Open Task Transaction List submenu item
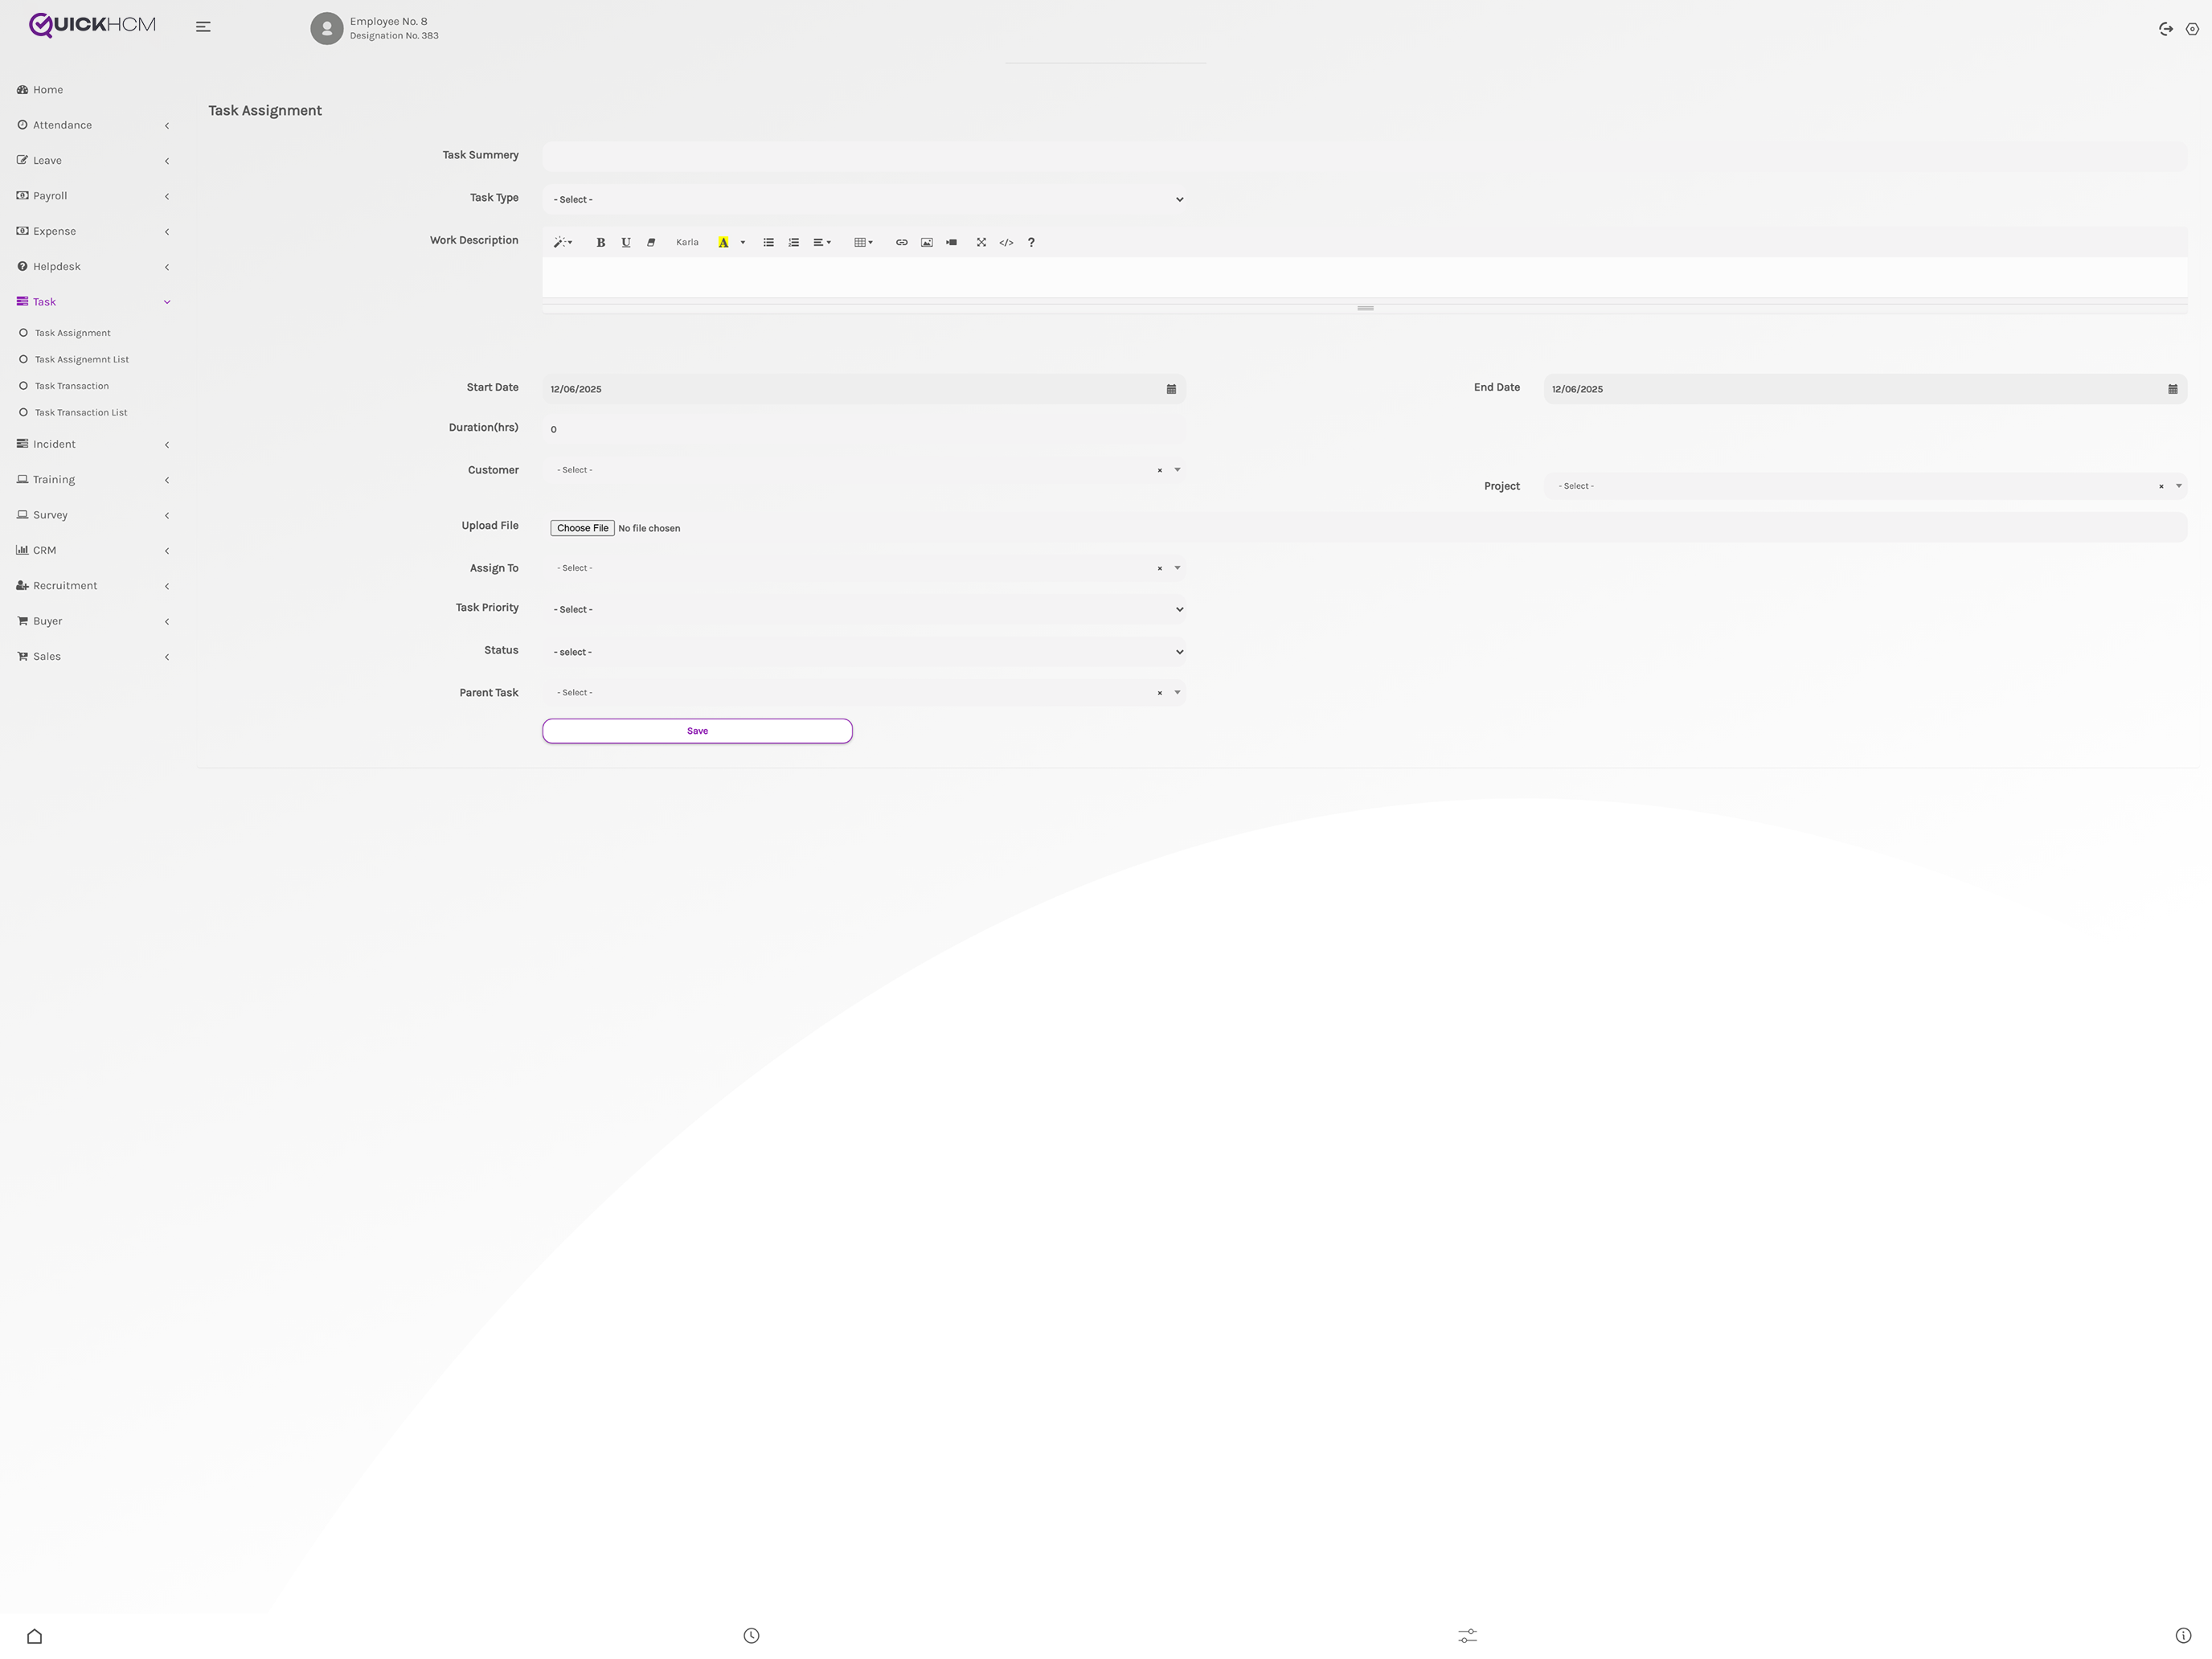Viewport: 2212px width, 1659px height. coord(80,413)
